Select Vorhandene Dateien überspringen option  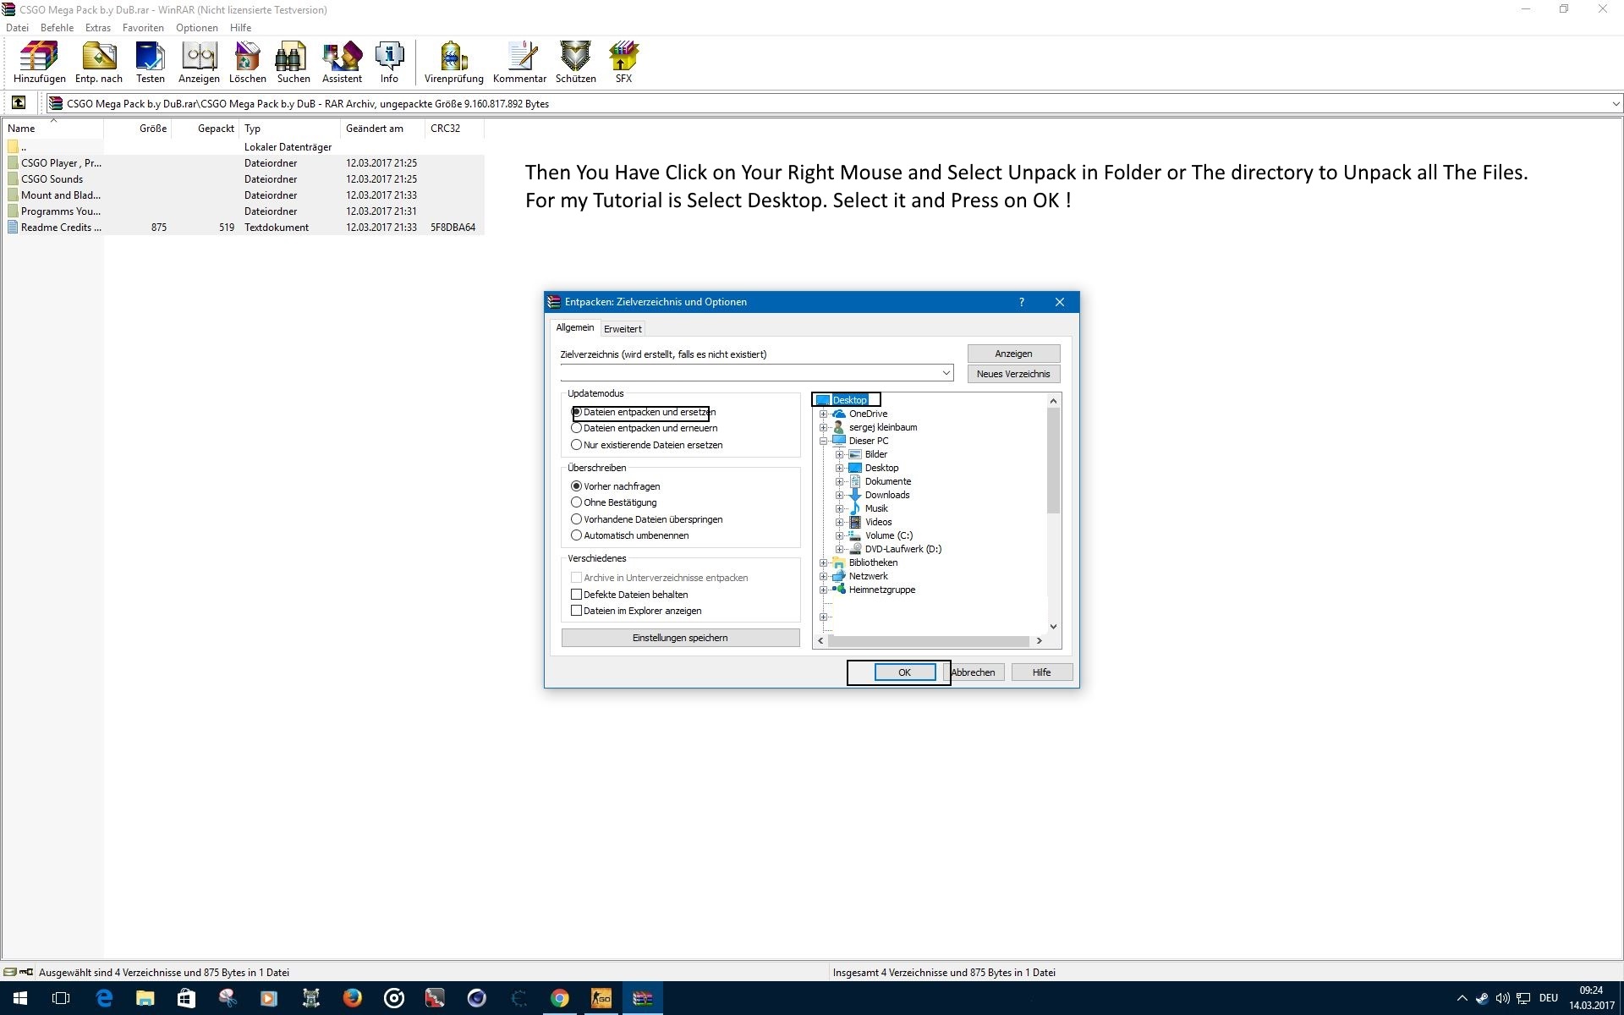click(647, 519)
